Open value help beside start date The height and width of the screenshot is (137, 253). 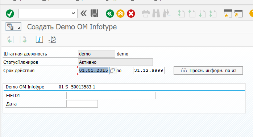pos(112,71)
